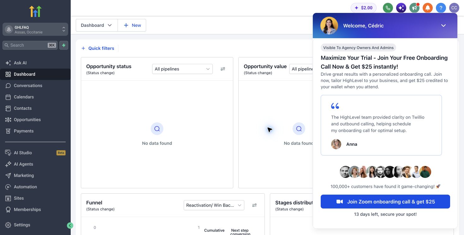The image size is (464, 235).
Task: Open the CC user profile avatar
Action: tap(454, 8)
